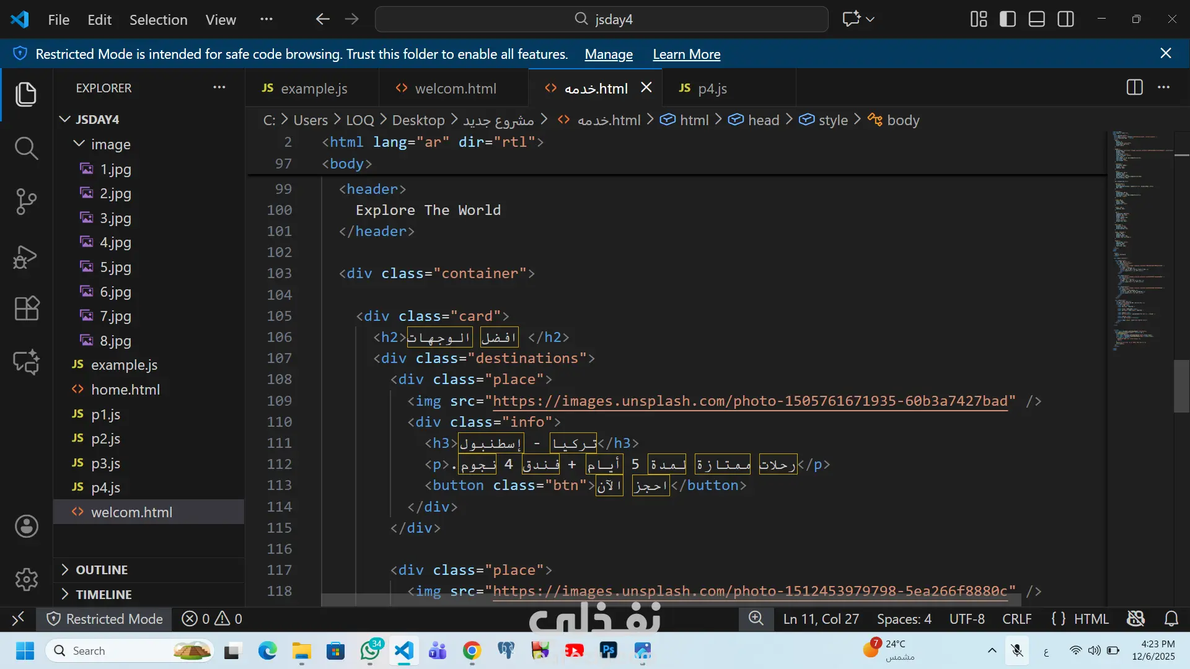1190x669 pixels.
Task: Click the vertical scrollbar thumb in the editor
Action: [1181, 386]
